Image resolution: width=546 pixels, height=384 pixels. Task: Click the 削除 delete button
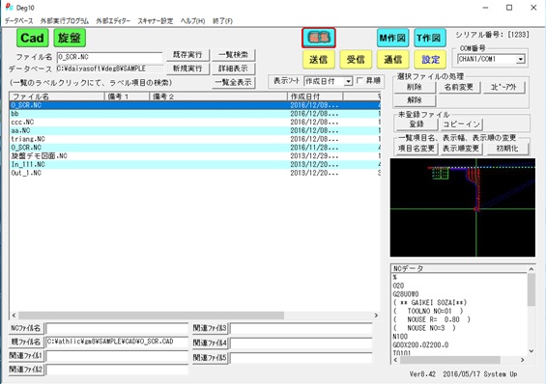[x=415, y=87]
